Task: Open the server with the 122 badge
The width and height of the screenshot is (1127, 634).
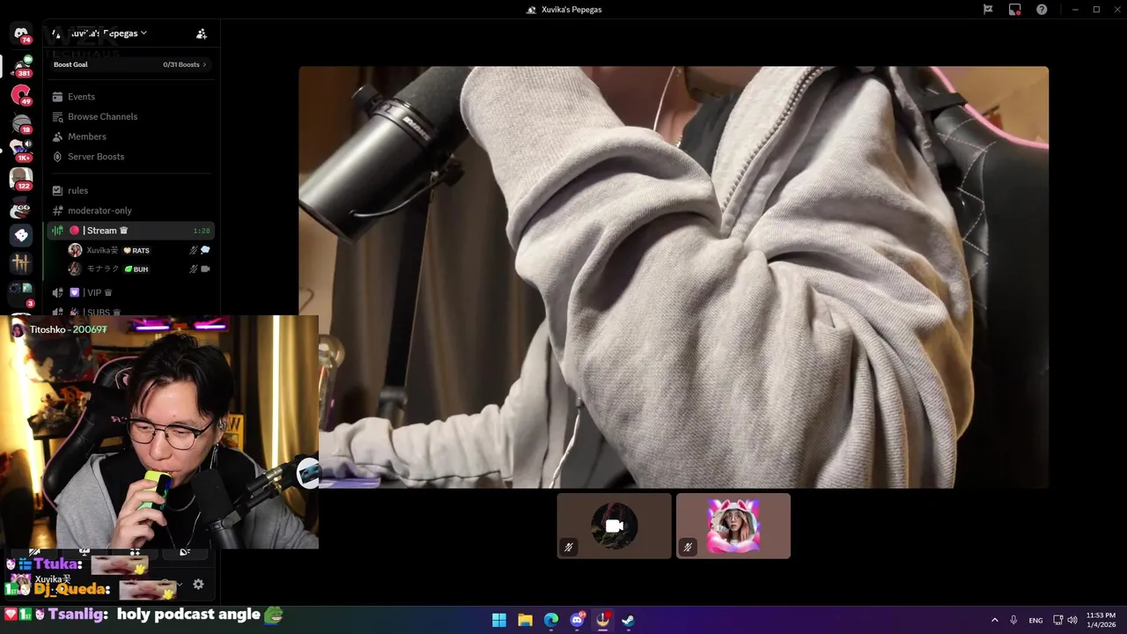Action: click(x=21, y=179)
